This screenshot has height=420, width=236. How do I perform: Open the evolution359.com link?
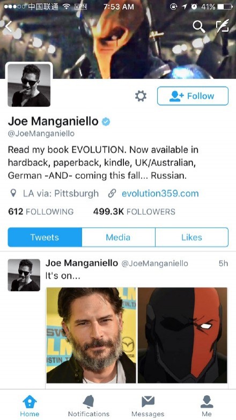click(x=160, y=193)
